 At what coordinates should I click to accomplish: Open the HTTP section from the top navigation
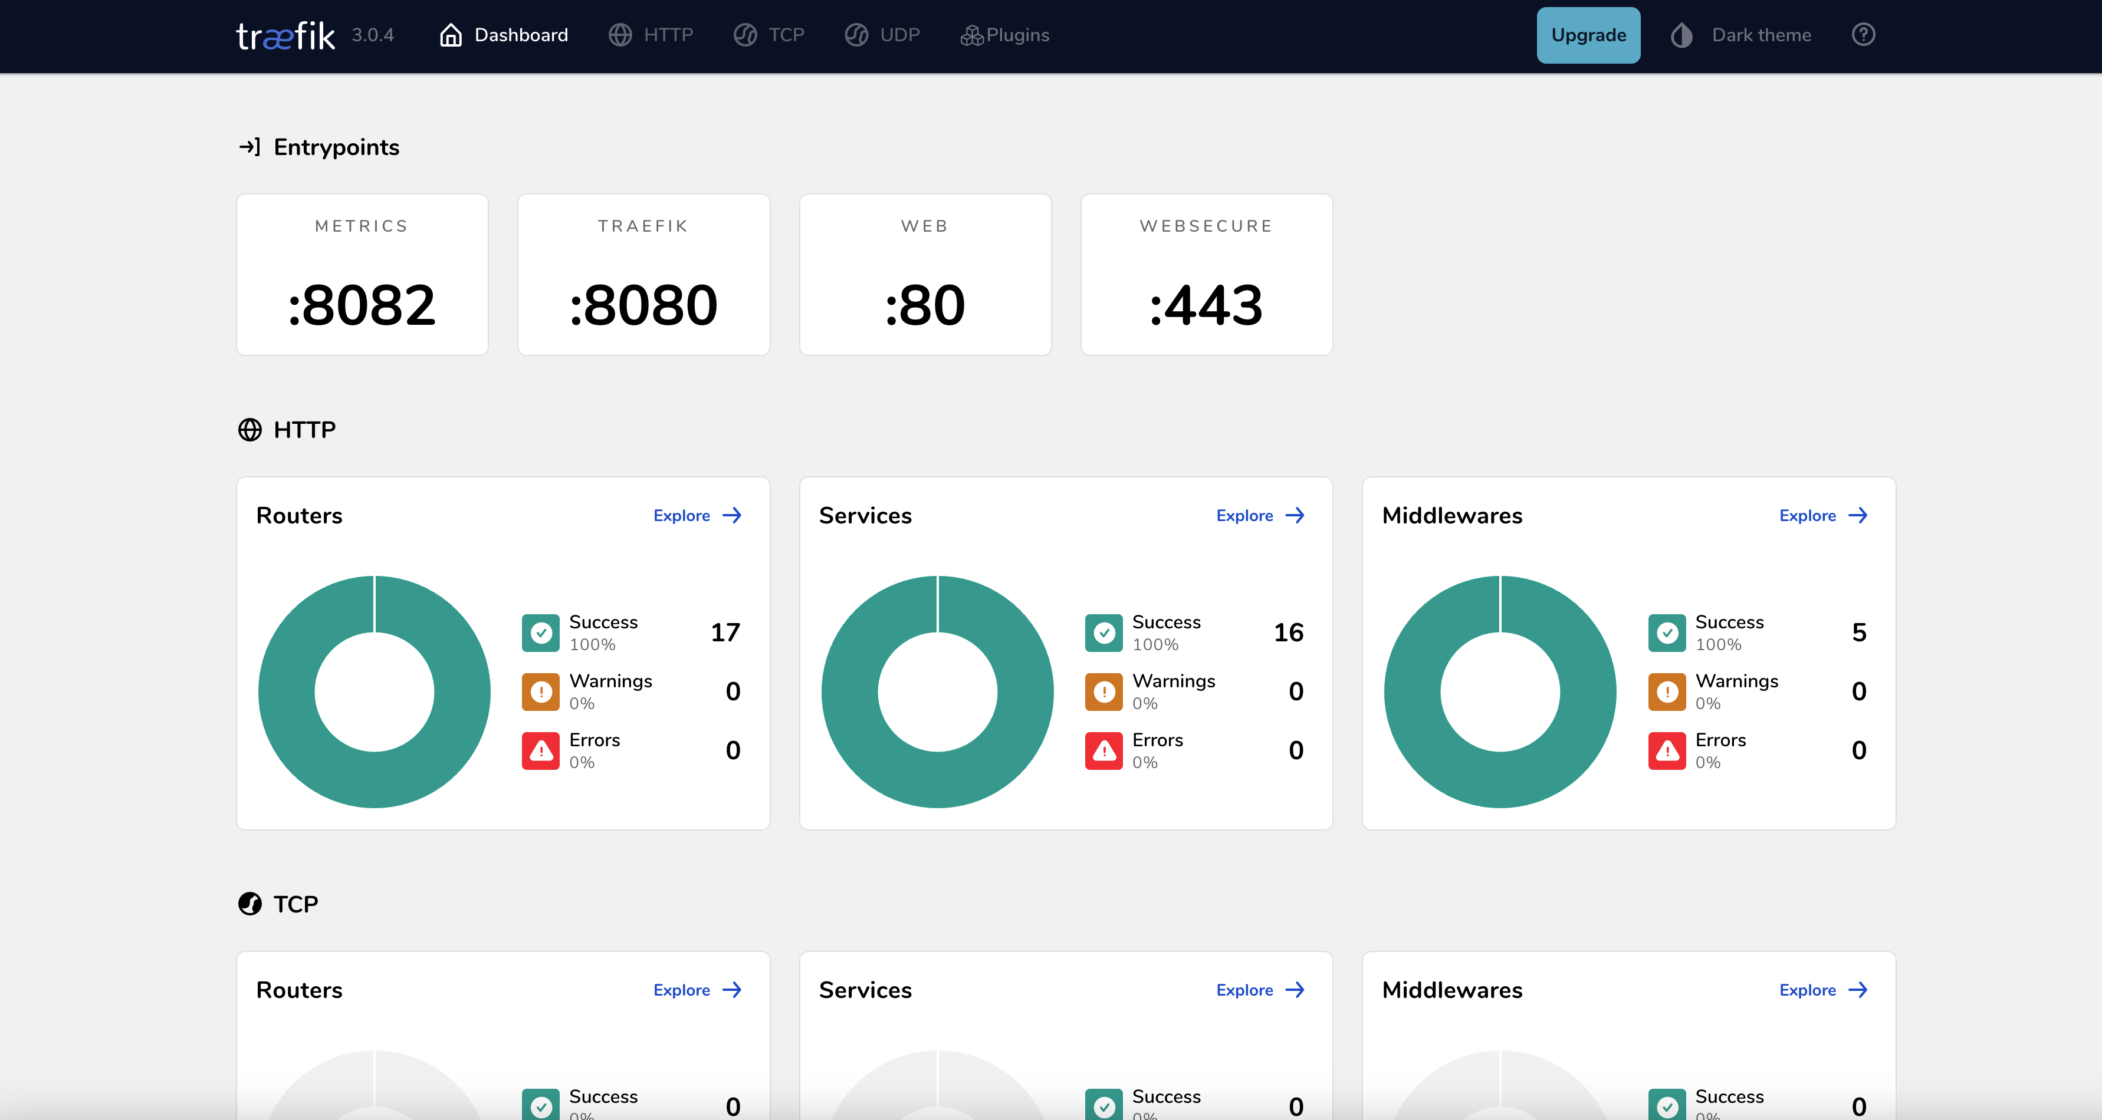tap(651, 34)
